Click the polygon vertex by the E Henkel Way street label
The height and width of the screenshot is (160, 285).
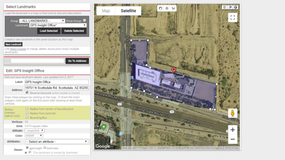tap(148, 40)
